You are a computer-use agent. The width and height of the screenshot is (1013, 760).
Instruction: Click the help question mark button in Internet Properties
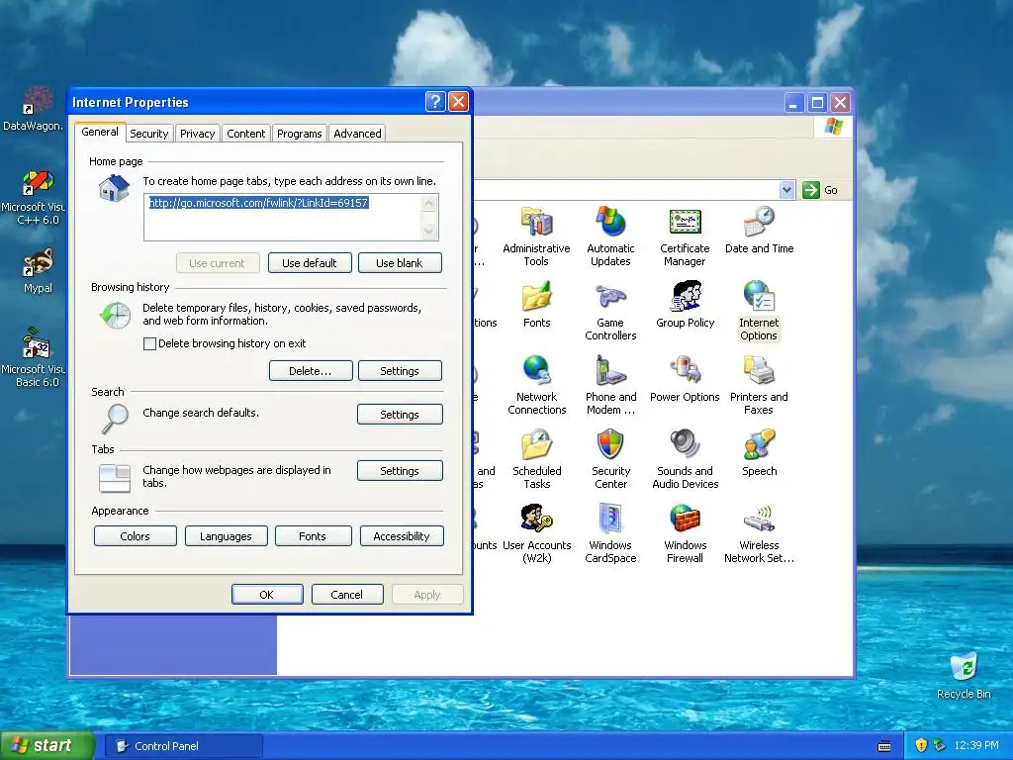(435, 102)
